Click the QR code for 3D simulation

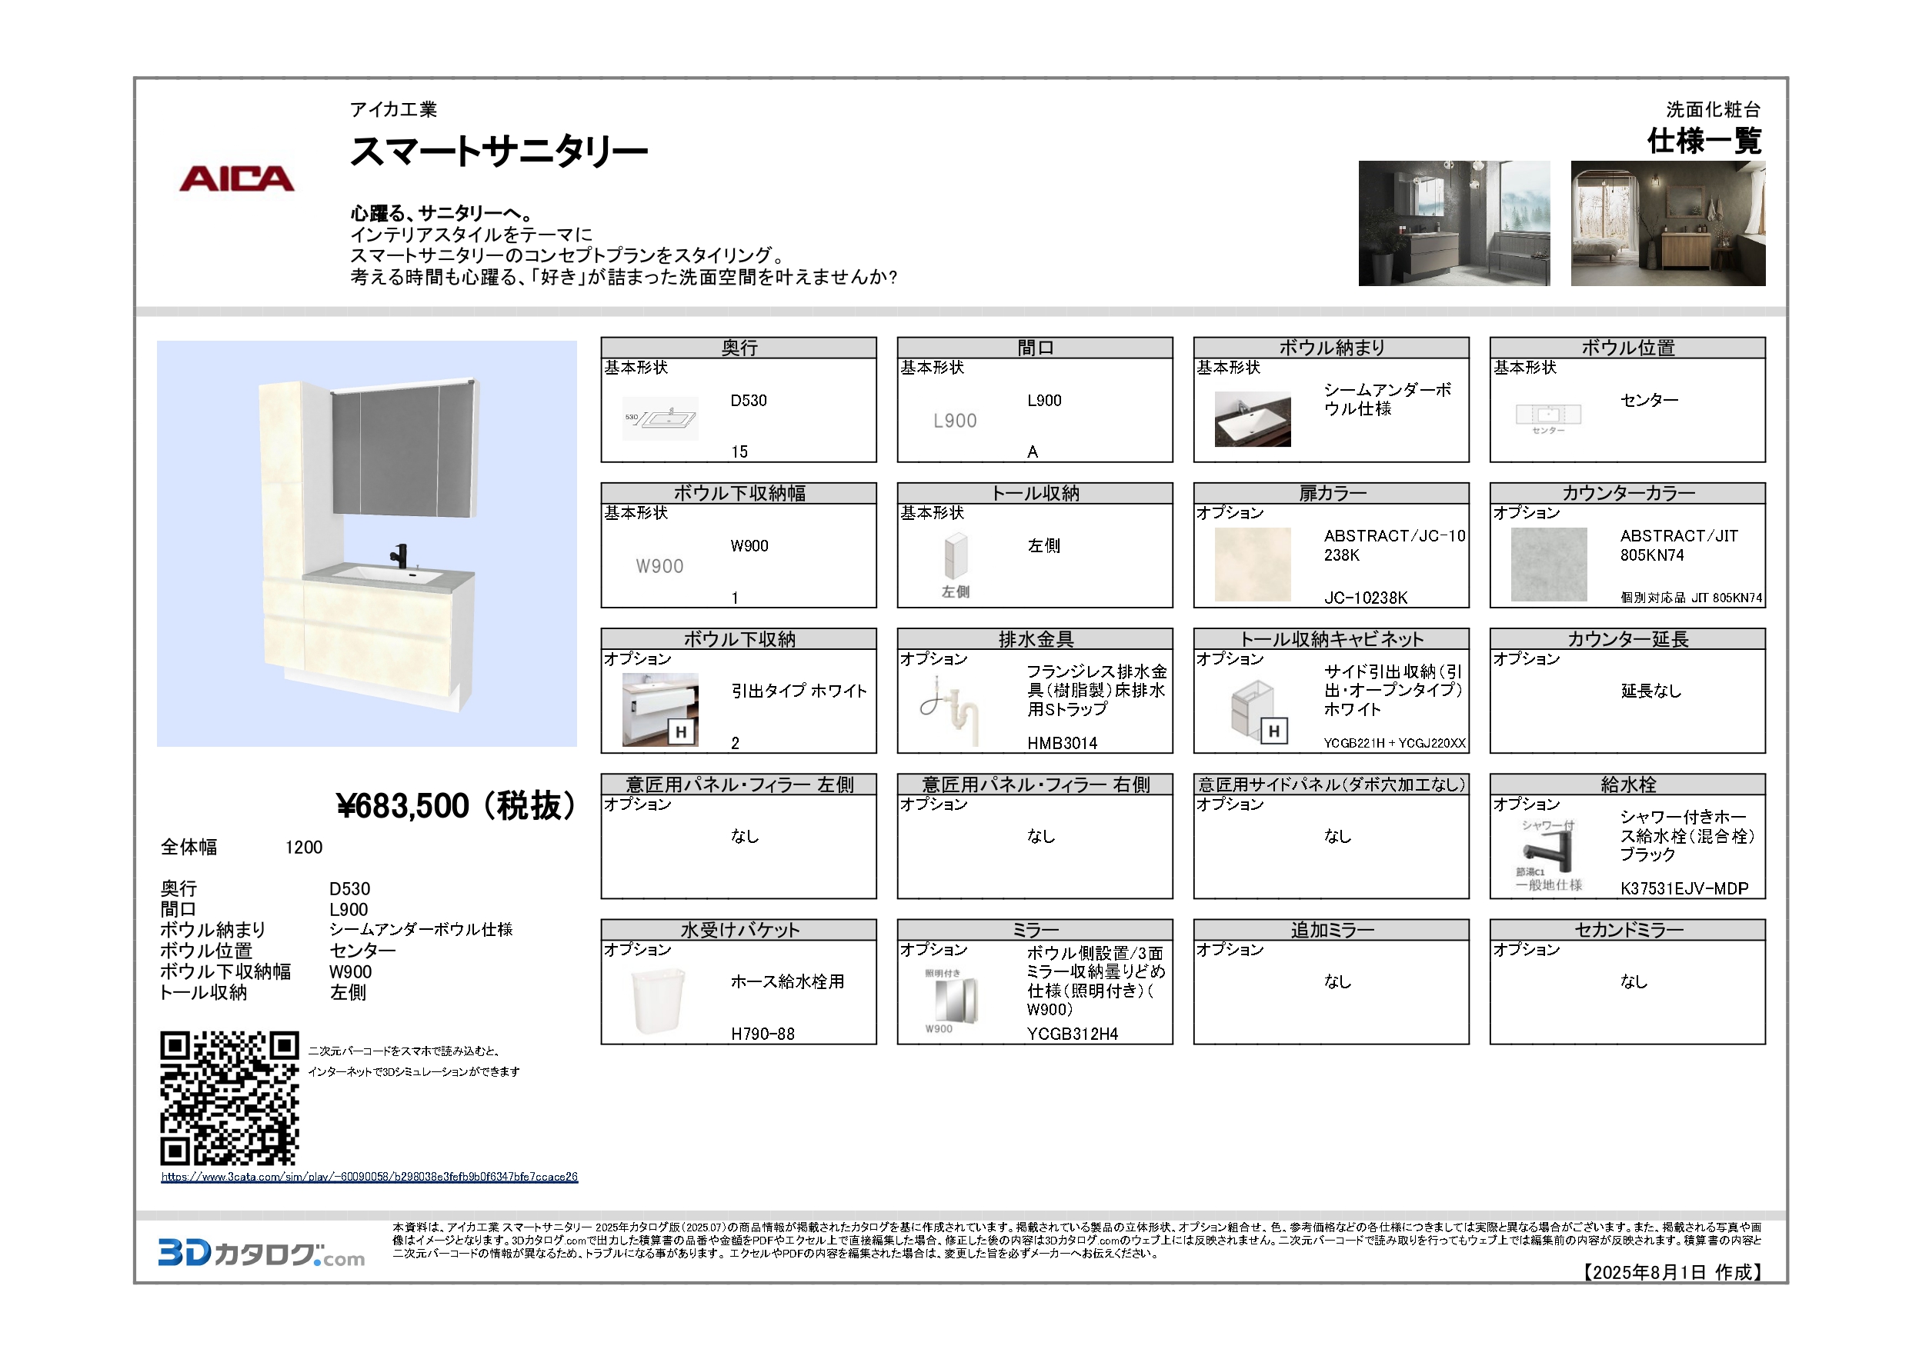(229, 1098)
